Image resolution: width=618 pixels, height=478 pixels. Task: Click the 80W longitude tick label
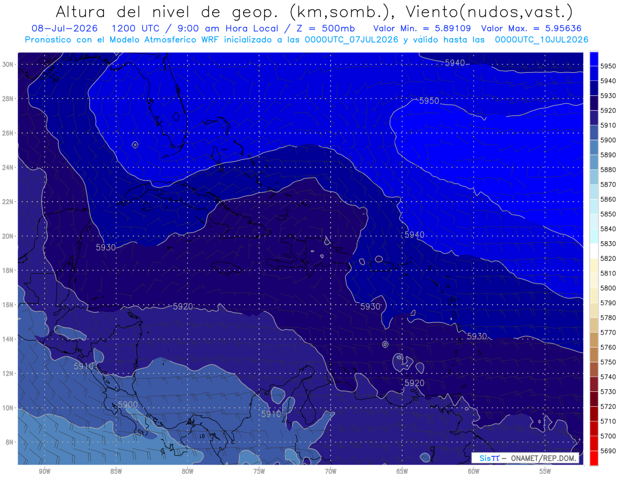tap(187, 471)
